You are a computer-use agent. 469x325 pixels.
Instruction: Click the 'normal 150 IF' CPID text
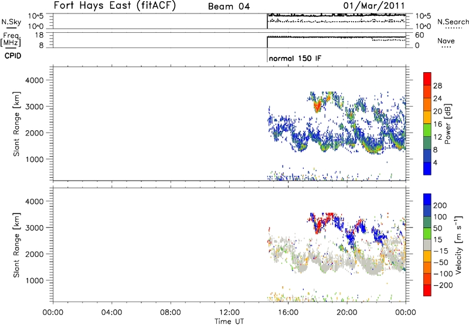295,58
